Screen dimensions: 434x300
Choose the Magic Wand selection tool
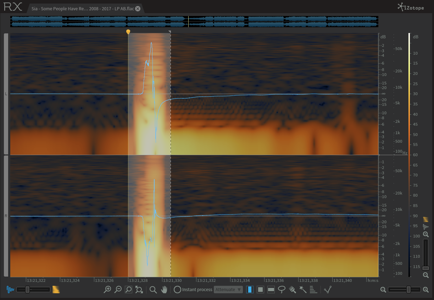click(x=303, y=289)
